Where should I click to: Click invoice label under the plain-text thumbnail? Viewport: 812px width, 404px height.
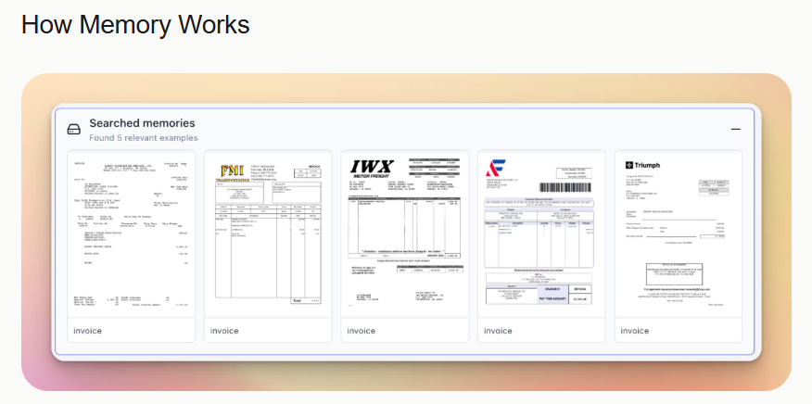pos(87,331)
